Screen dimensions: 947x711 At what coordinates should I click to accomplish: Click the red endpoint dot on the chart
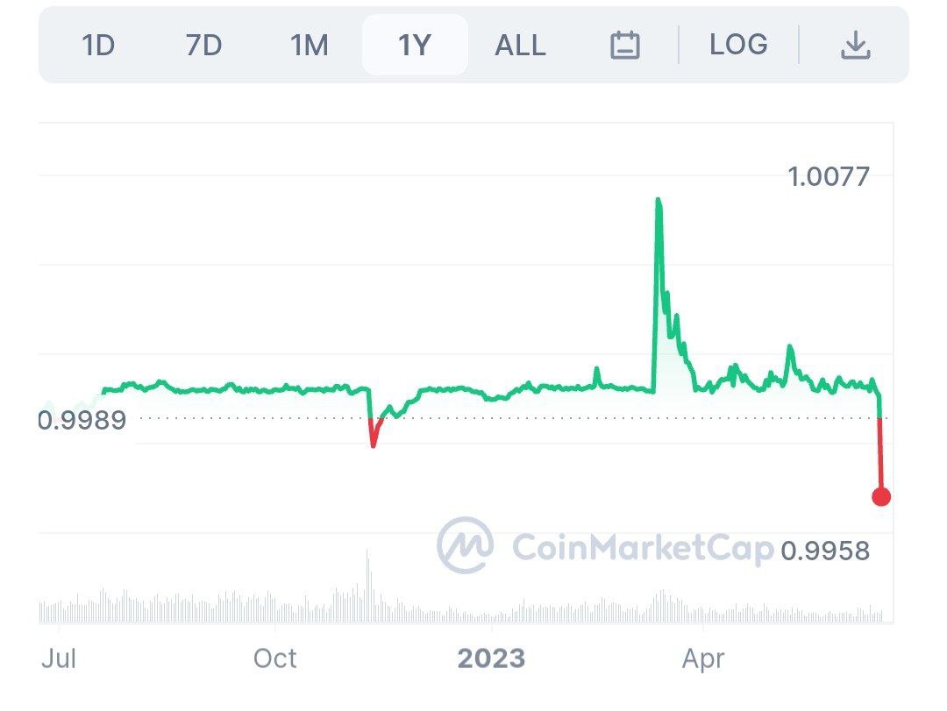click(882, 496)
